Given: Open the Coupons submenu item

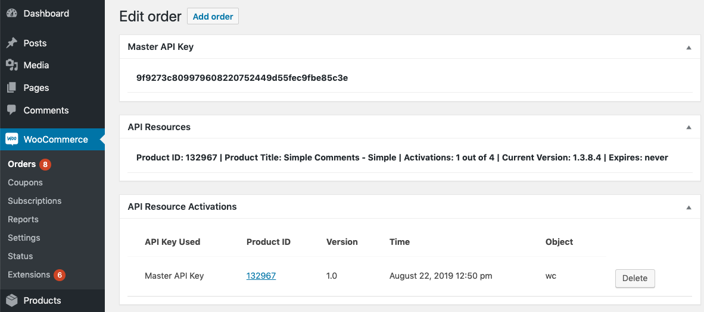Looking at the screenshot, I should (x=25, y=182).
